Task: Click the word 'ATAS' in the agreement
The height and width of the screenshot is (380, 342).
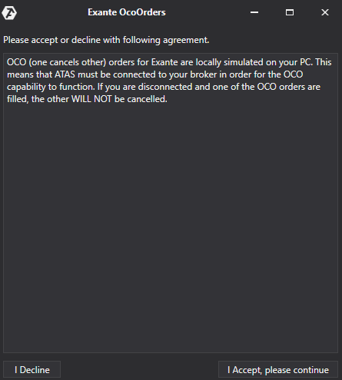Action: click(x=65, y=74)
